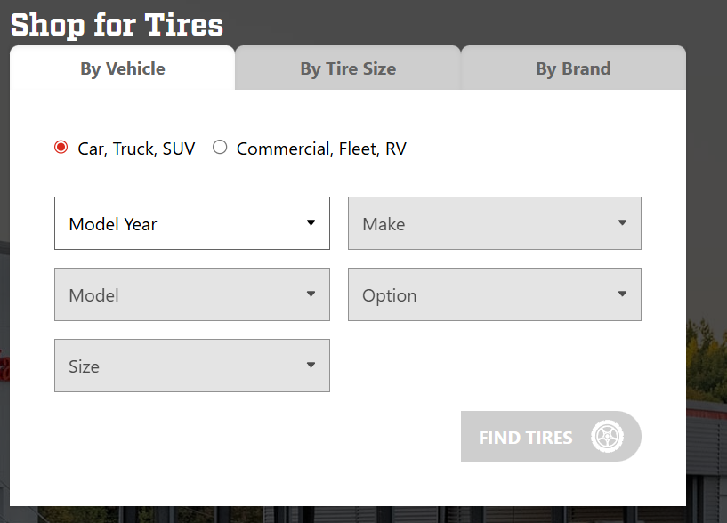Switch to the By Tire Size tab
The height and width of the screenshot is (523, 727).
coord(348,68)
